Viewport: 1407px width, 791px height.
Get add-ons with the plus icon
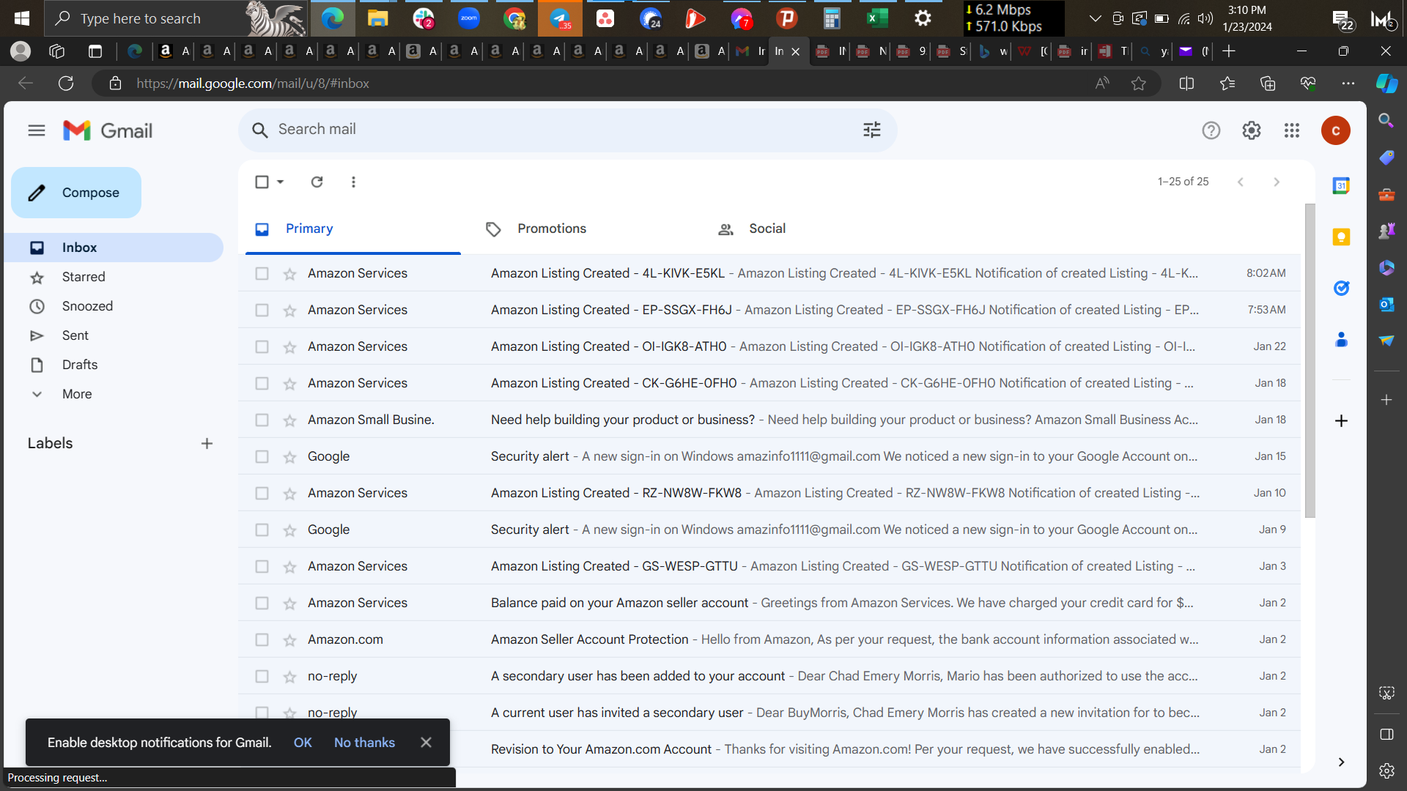1341,420
